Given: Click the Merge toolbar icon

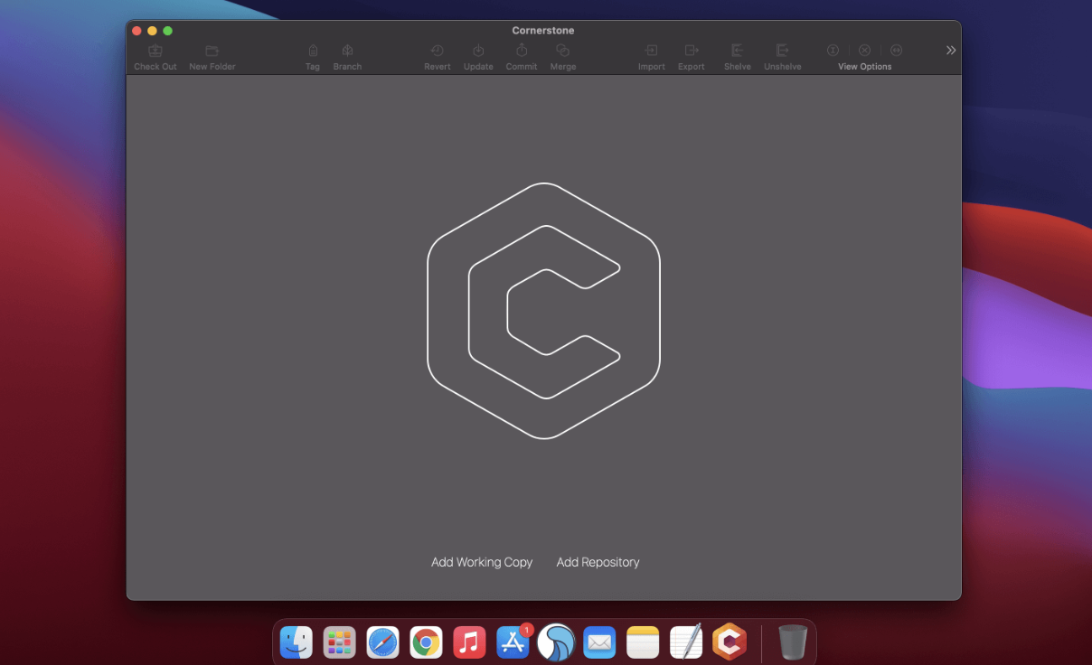Looking at the screenshot, I should pos(562,52).
